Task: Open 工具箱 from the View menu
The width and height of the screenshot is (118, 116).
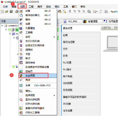Action: 38,32
